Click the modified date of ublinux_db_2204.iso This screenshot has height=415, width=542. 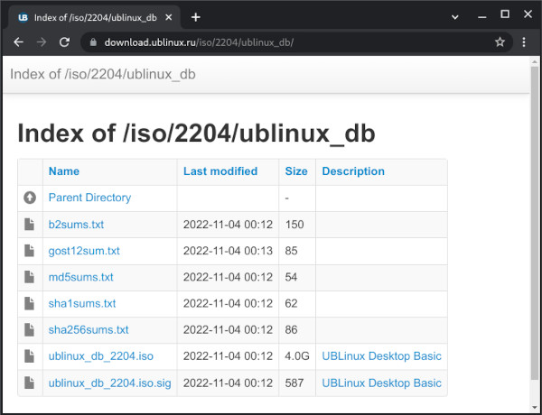click(228, 356)
